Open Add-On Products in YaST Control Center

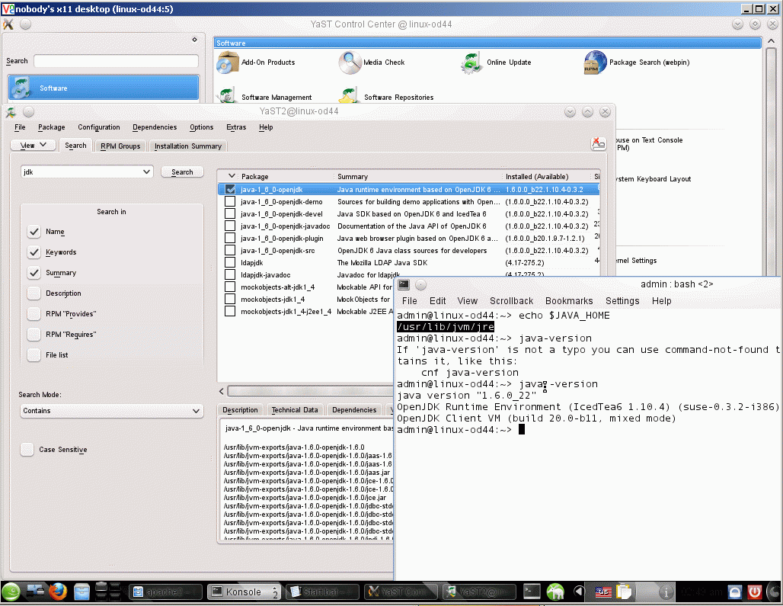pos(255,63)
